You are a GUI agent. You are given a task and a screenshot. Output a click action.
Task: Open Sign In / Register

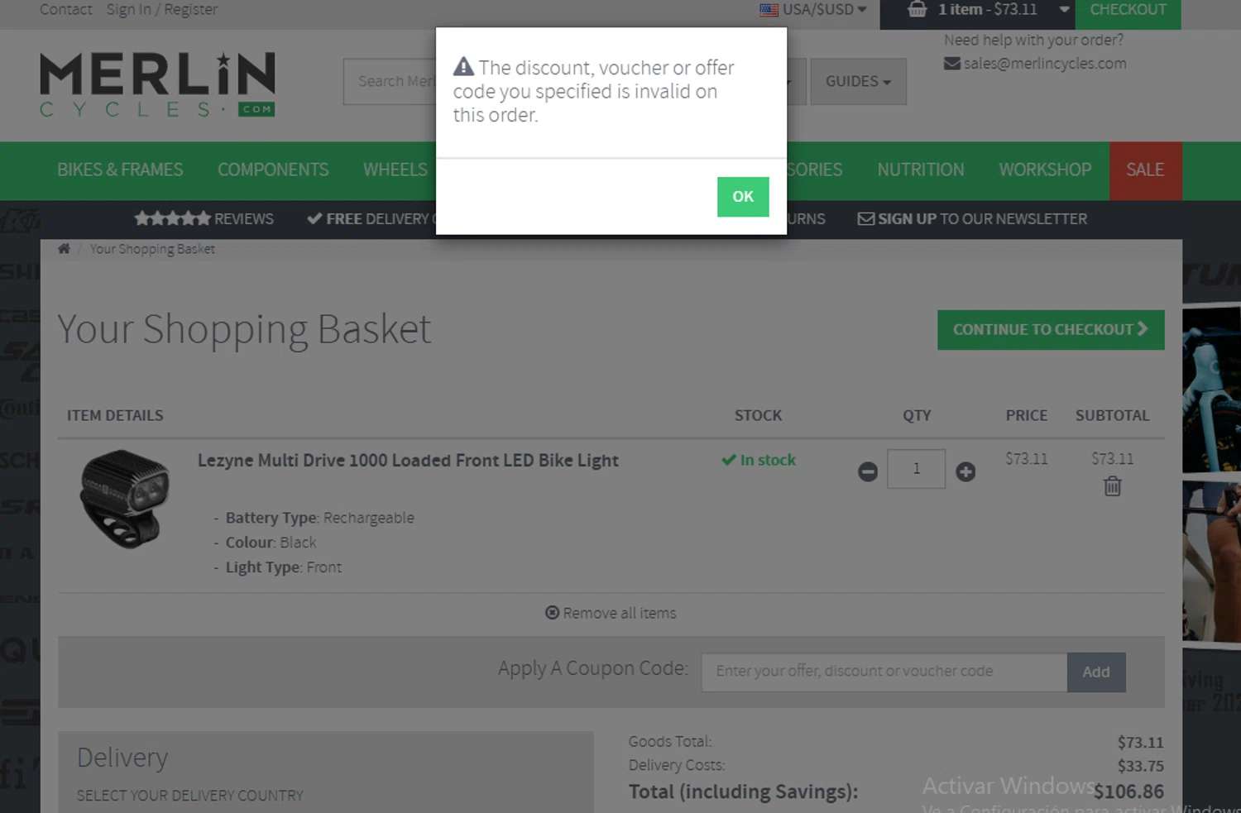(162, 10)
